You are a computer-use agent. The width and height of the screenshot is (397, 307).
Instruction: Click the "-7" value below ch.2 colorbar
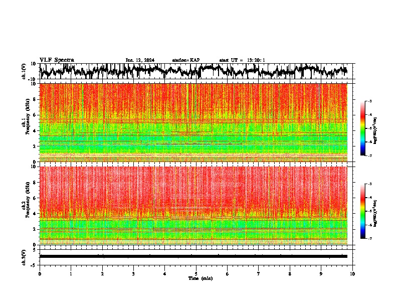pyautogui.click(x=369, y=238)
